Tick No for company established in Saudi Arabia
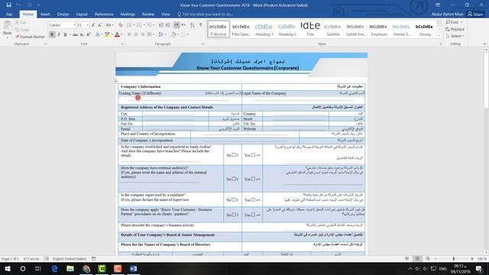The height and width of the screenshot is (275, 489). [x=234, y=154]
